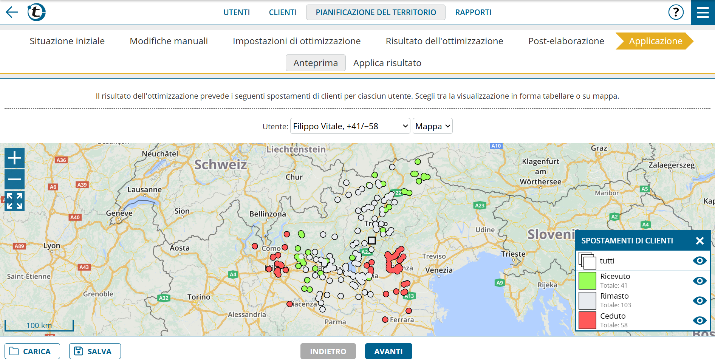Screen dimensions: 715x364
Task: Open the portatour logo home icon
Action: [37, 12]
